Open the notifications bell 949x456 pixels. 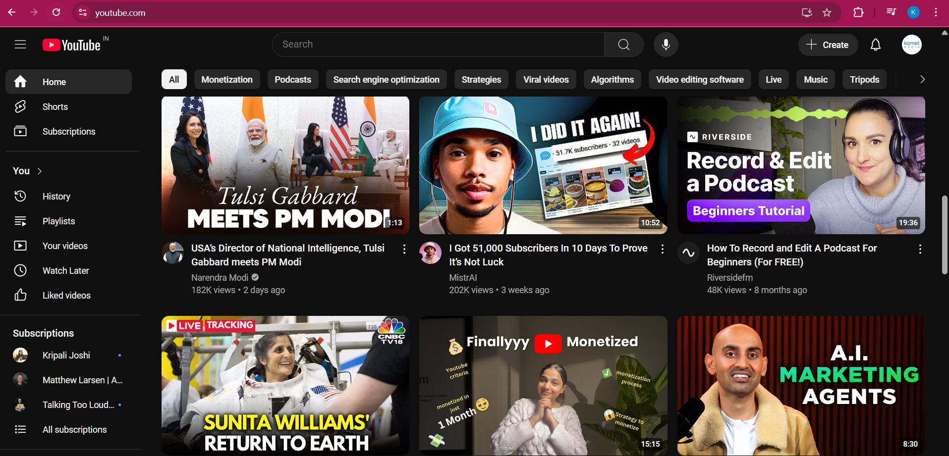[876, 45]
